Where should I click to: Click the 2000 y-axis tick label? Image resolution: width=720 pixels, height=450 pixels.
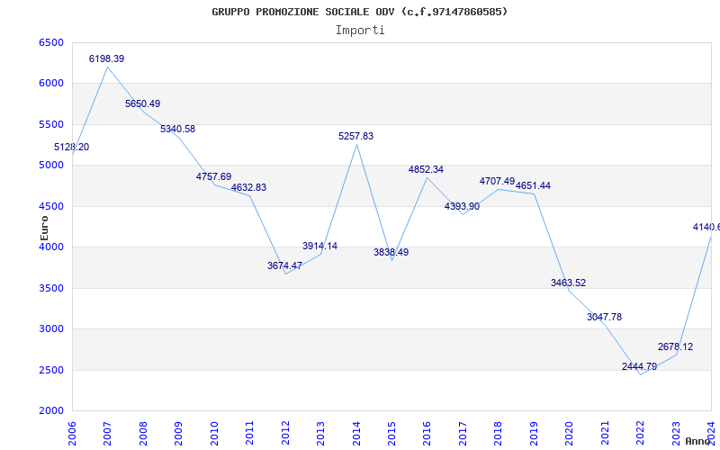(x=51, y=411)
